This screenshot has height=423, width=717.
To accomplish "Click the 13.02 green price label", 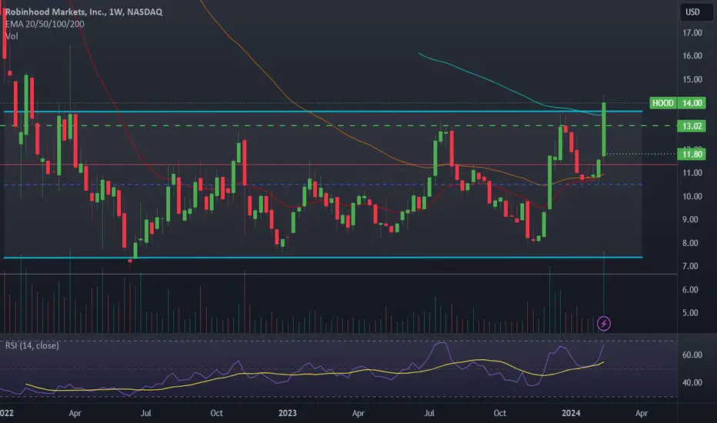I will pos(692,126).
